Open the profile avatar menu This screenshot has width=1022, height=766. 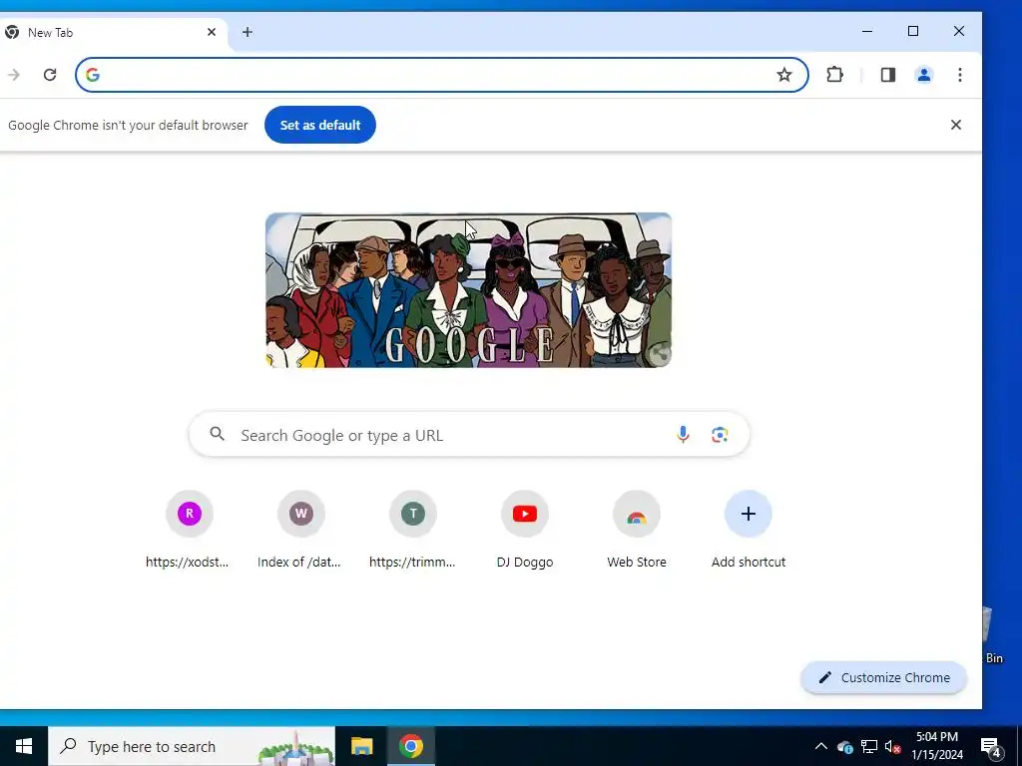click(x=923, y=75)
